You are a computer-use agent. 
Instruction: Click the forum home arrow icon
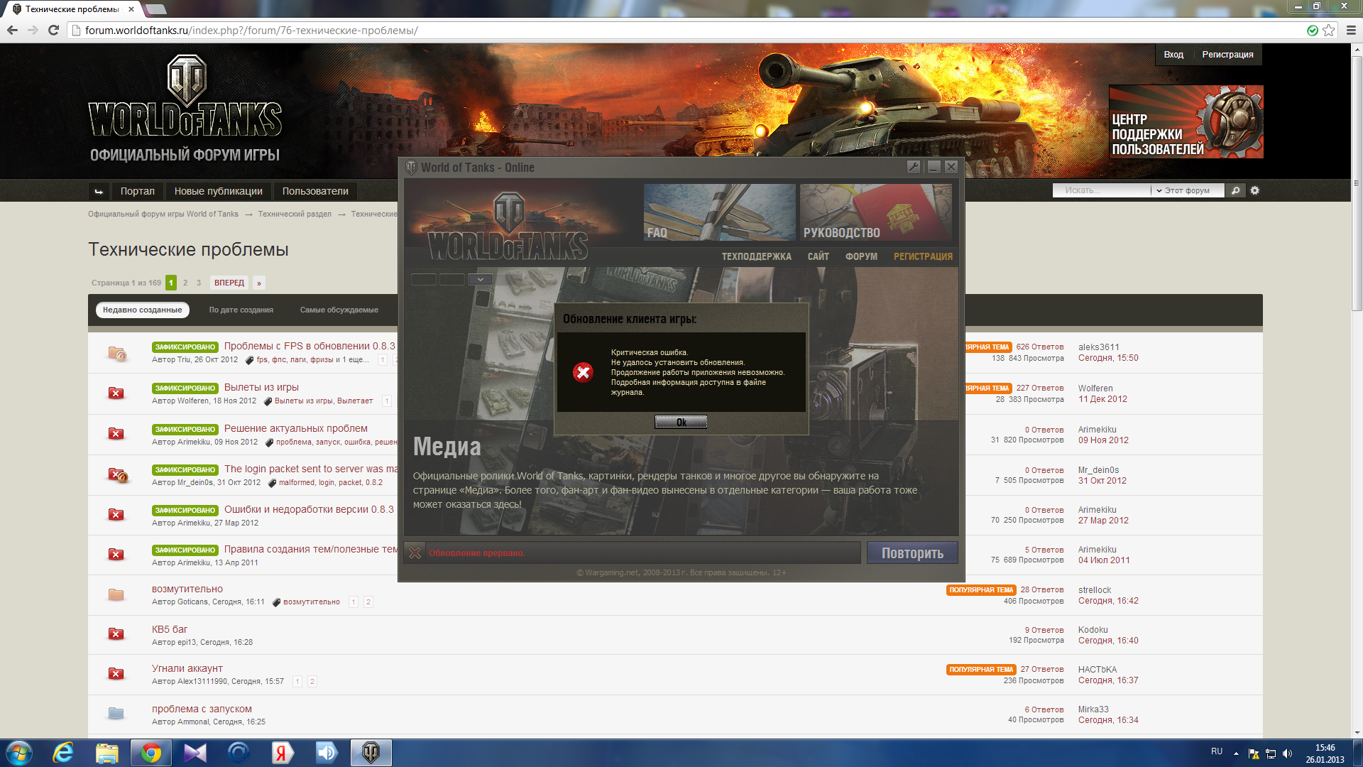[x=99, y=191]
